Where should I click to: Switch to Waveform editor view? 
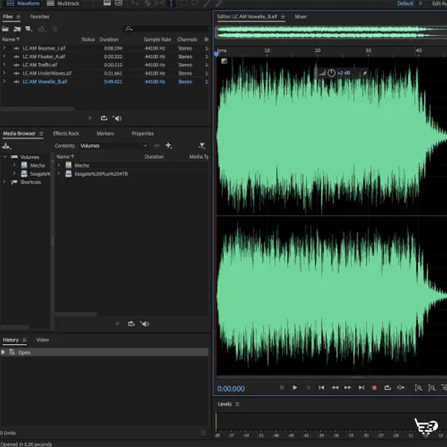23,3
